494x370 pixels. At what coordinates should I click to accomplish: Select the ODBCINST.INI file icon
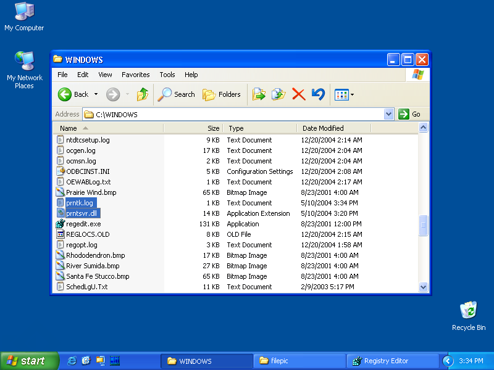point(60,171)
